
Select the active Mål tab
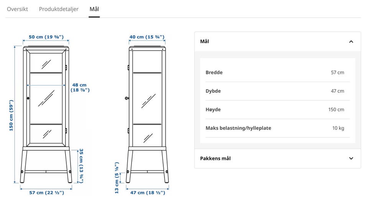pyautogui.click(x=94, y=9)
